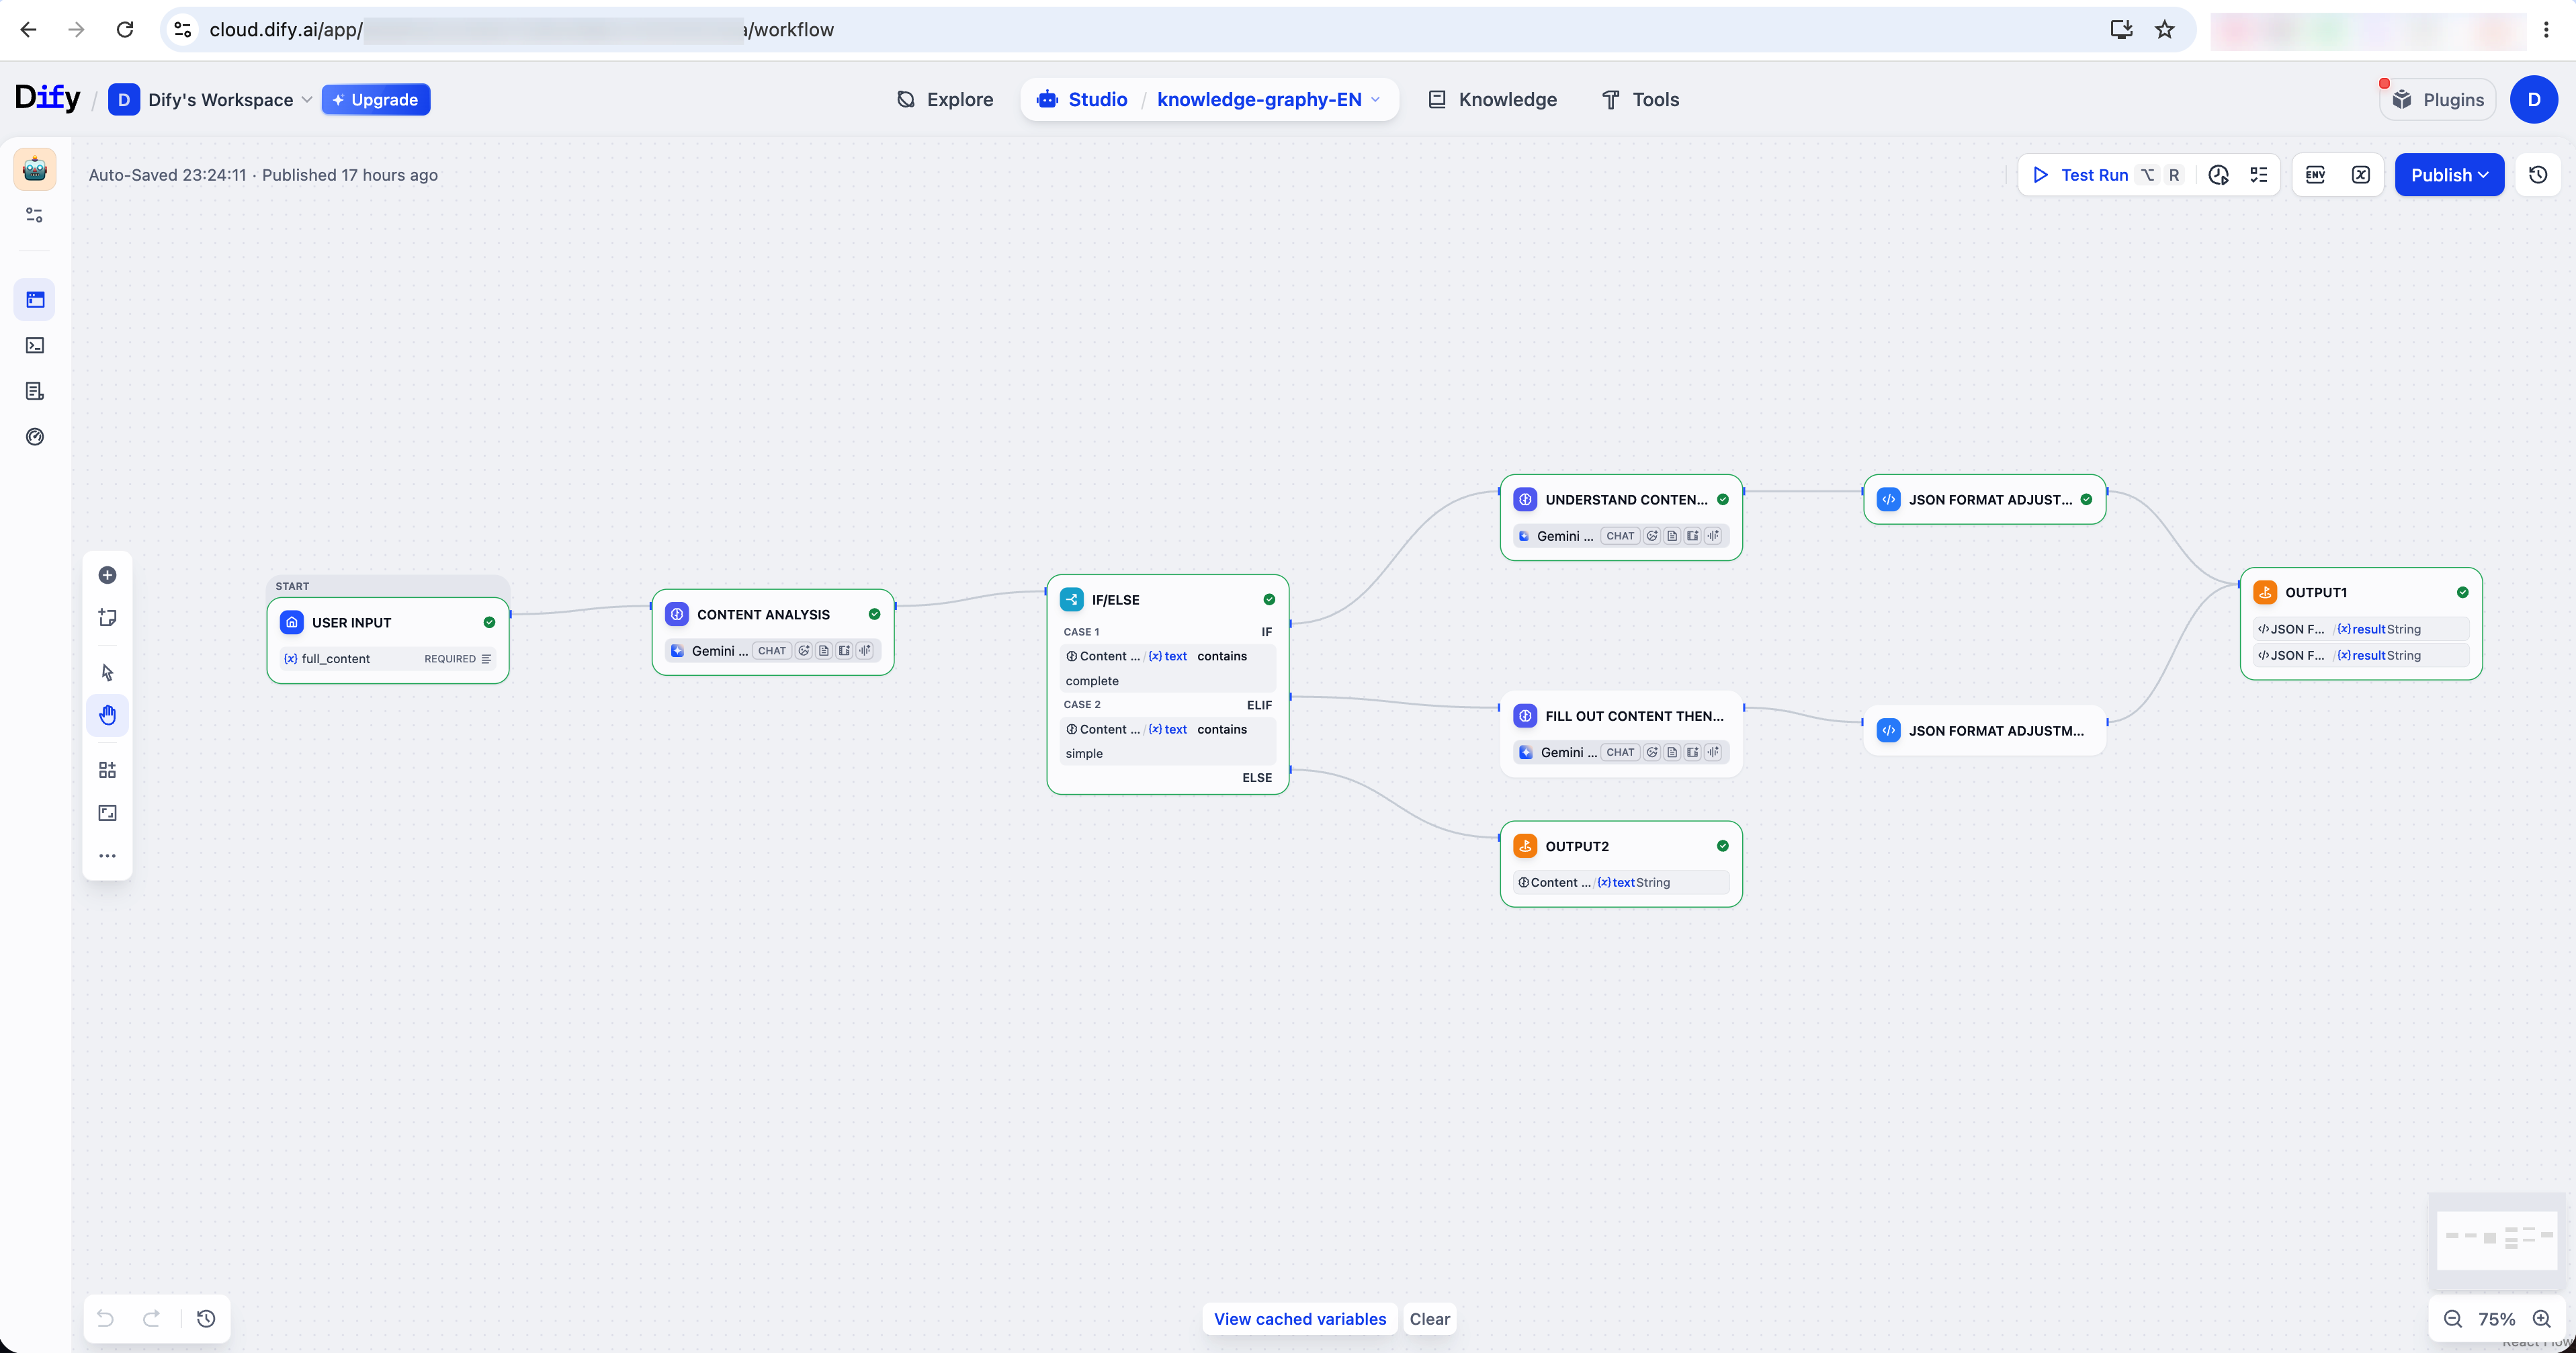Click the site info icon in address bar
2576x1353 pixels.
pos(183,29)
